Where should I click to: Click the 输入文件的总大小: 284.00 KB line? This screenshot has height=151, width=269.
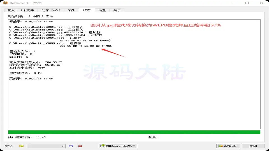pyautogui.click(x=36, y=62)
